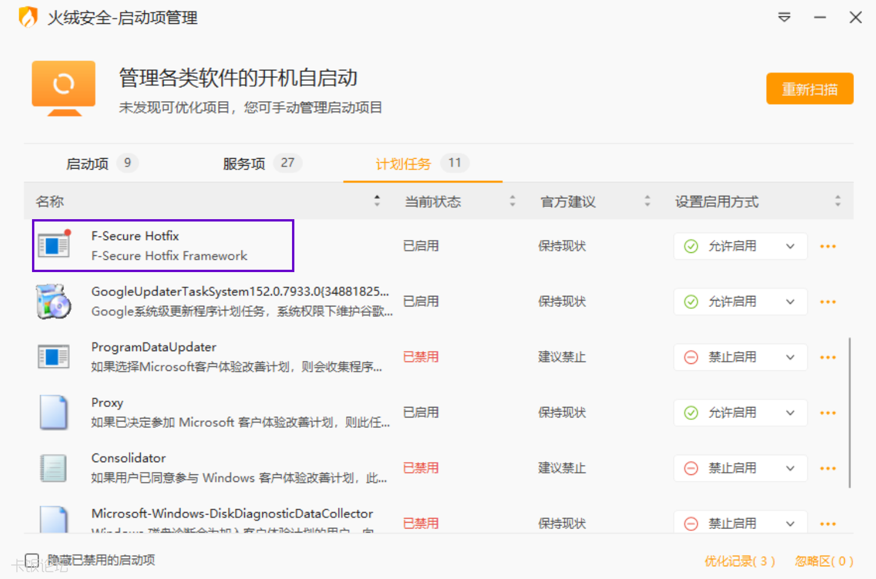Expand 允许启用 dropdown for Proxy
The image size is (876, 579).
[740, 413]
